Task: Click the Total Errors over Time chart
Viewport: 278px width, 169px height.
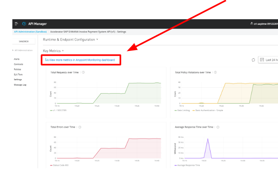Action: tap(109, 148)
